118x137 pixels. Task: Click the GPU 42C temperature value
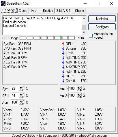coord(83,44)
